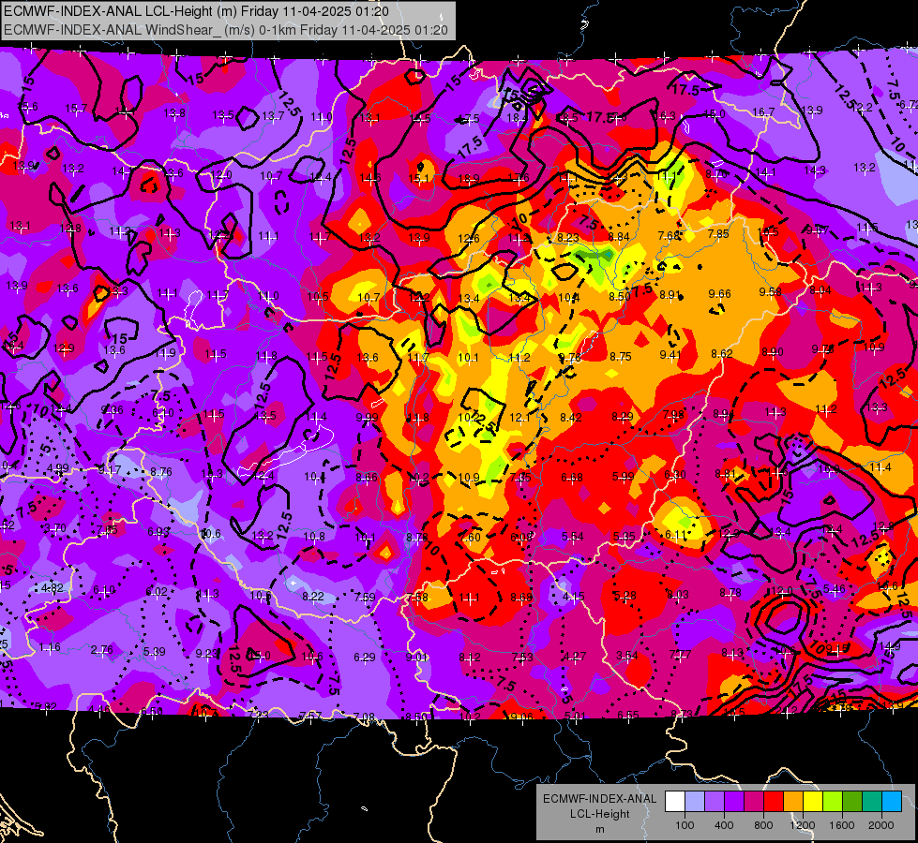
Task: Click the grid value 6.30
Action: 674,475
